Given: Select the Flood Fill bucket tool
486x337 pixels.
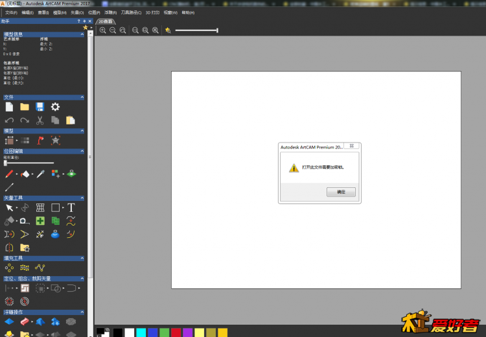Looking at the screenshot, I should pyautogui.click(x=25, y=174).
